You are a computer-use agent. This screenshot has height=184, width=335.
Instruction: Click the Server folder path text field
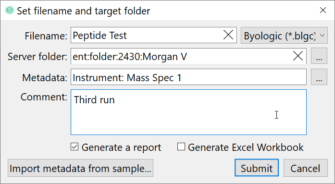pyautogui.click(x=182, y=56)
